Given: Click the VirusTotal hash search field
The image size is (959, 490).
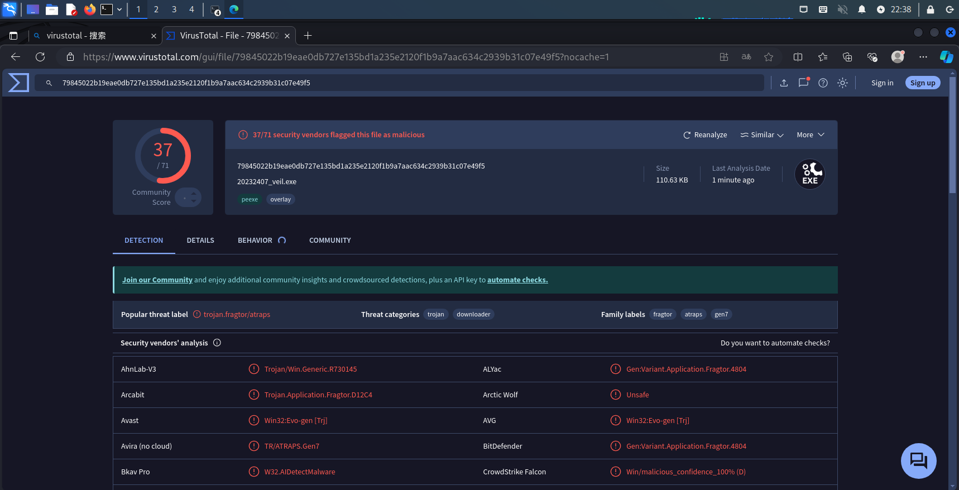Looking at the screenshot, I should (x=399, y=83).
